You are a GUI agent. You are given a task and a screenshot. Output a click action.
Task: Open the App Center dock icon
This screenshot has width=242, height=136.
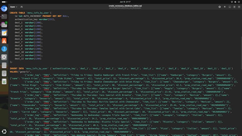4,41
